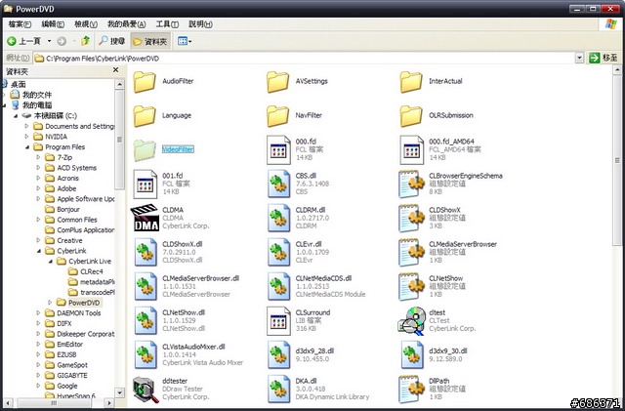Select the CLDMA application icon
The width and height of the screenshot is (625, 411).
pos(146,218)
